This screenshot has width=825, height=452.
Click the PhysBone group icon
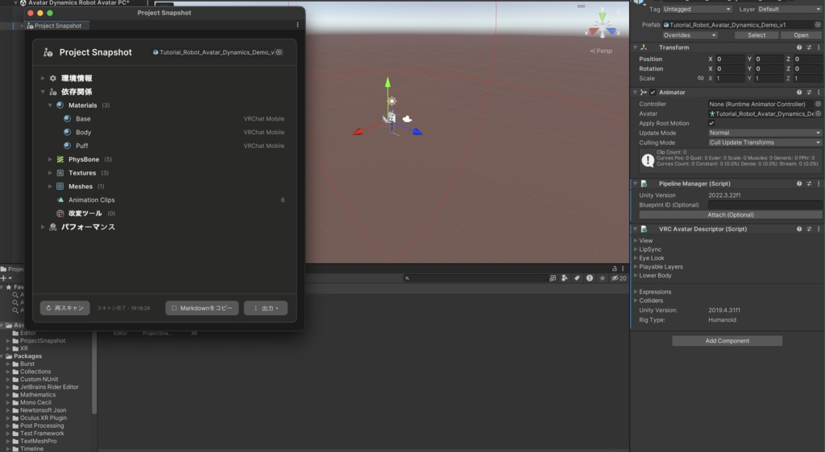pyautogui.click(x=60, y=159)
